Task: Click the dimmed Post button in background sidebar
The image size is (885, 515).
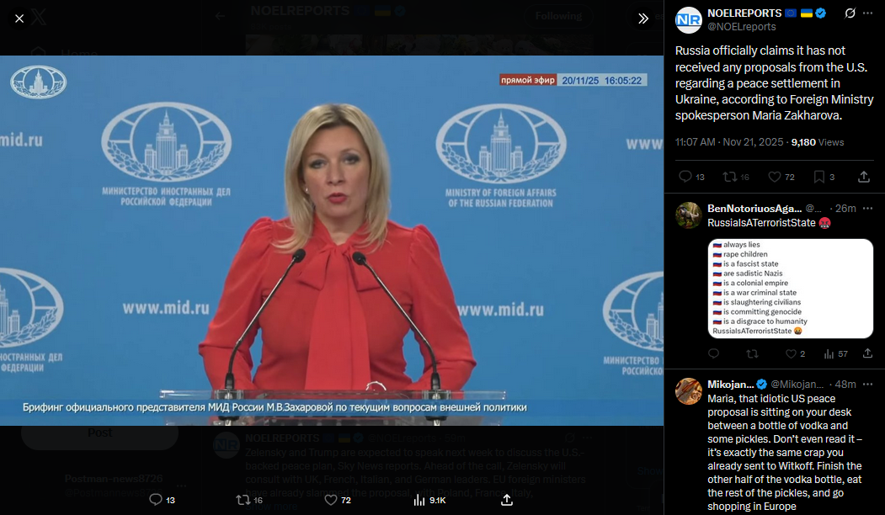Action: (x=99, y=433)
